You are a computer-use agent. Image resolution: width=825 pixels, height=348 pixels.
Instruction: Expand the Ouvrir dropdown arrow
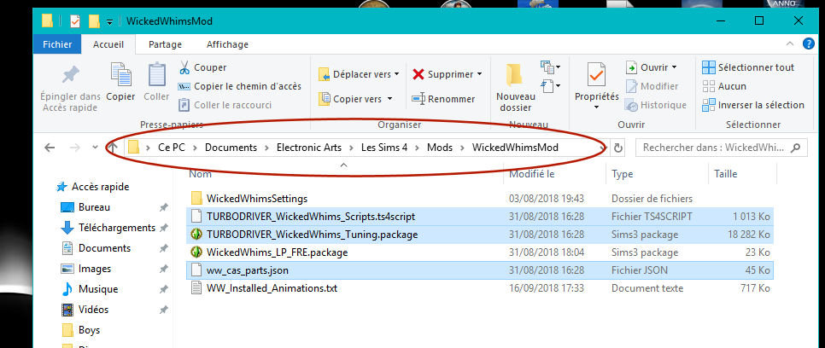coord(675,67)
